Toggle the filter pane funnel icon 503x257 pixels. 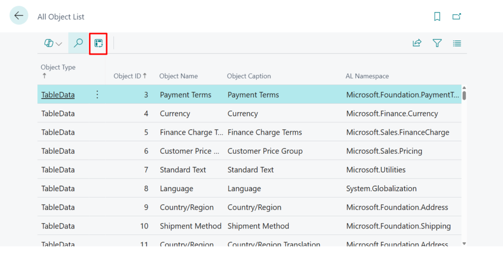coord(437,43)
